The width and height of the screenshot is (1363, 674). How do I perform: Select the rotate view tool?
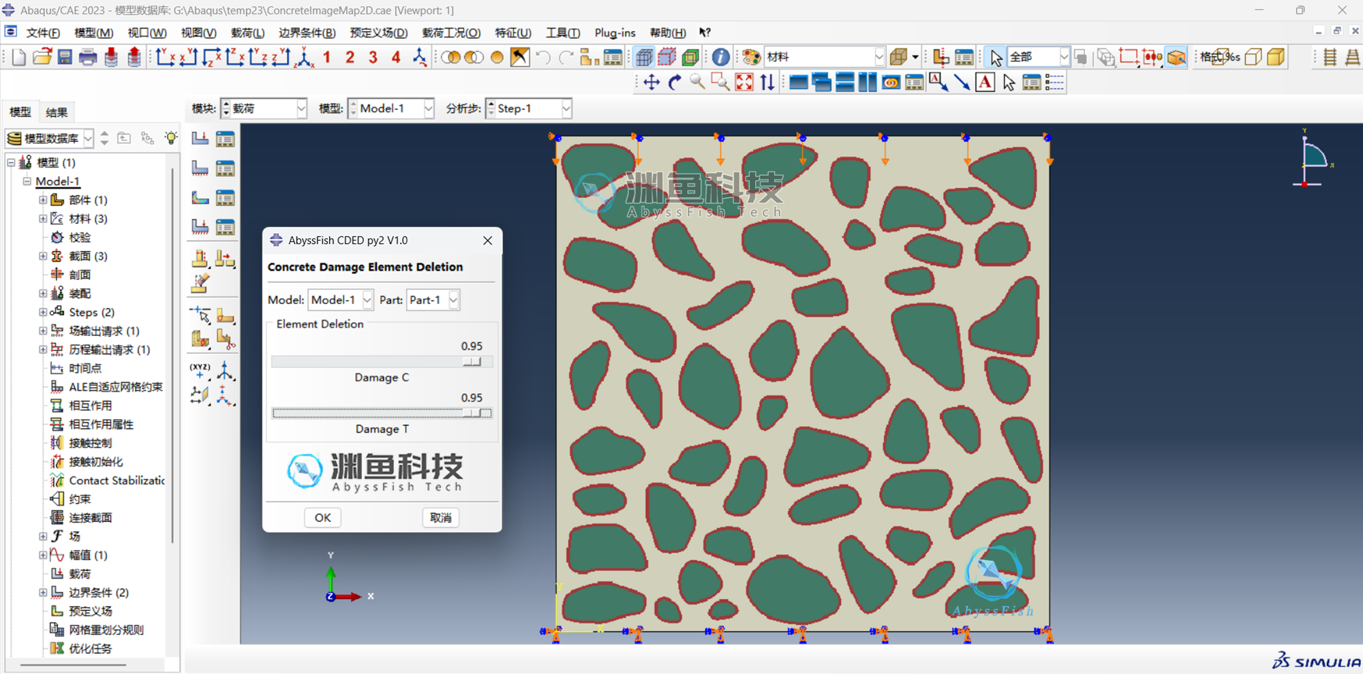(x=675, y=82)
